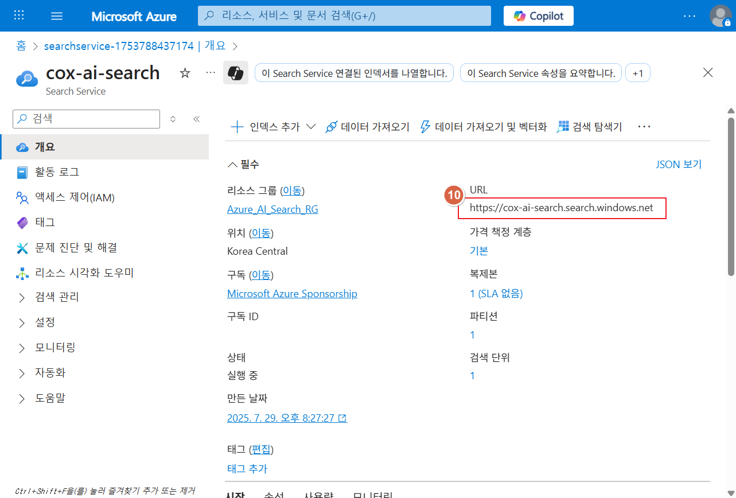
Task: Open the header ellipsis more menu
Action: 690,16
